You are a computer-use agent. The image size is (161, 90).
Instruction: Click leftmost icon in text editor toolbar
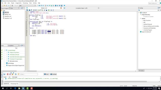27,10
